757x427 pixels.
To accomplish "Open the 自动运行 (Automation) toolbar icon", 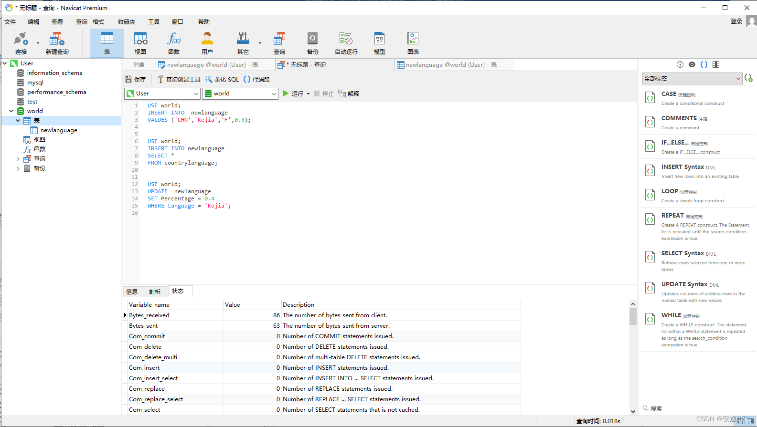I will click(346, 43).
